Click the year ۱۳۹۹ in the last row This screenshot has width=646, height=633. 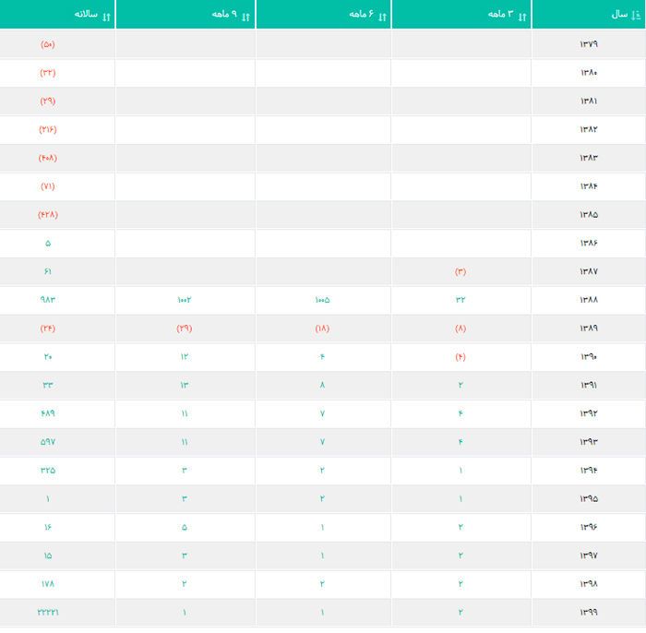click(x=589, y=613)
